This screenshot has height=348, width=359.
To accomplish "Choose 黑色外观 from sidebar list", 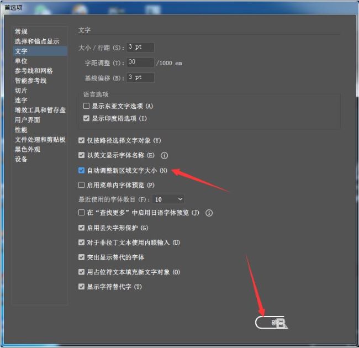I will [28, 149].
